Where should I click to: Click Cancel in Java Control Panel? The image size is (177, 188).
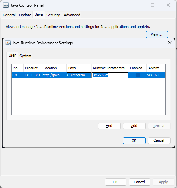(139, 182)
